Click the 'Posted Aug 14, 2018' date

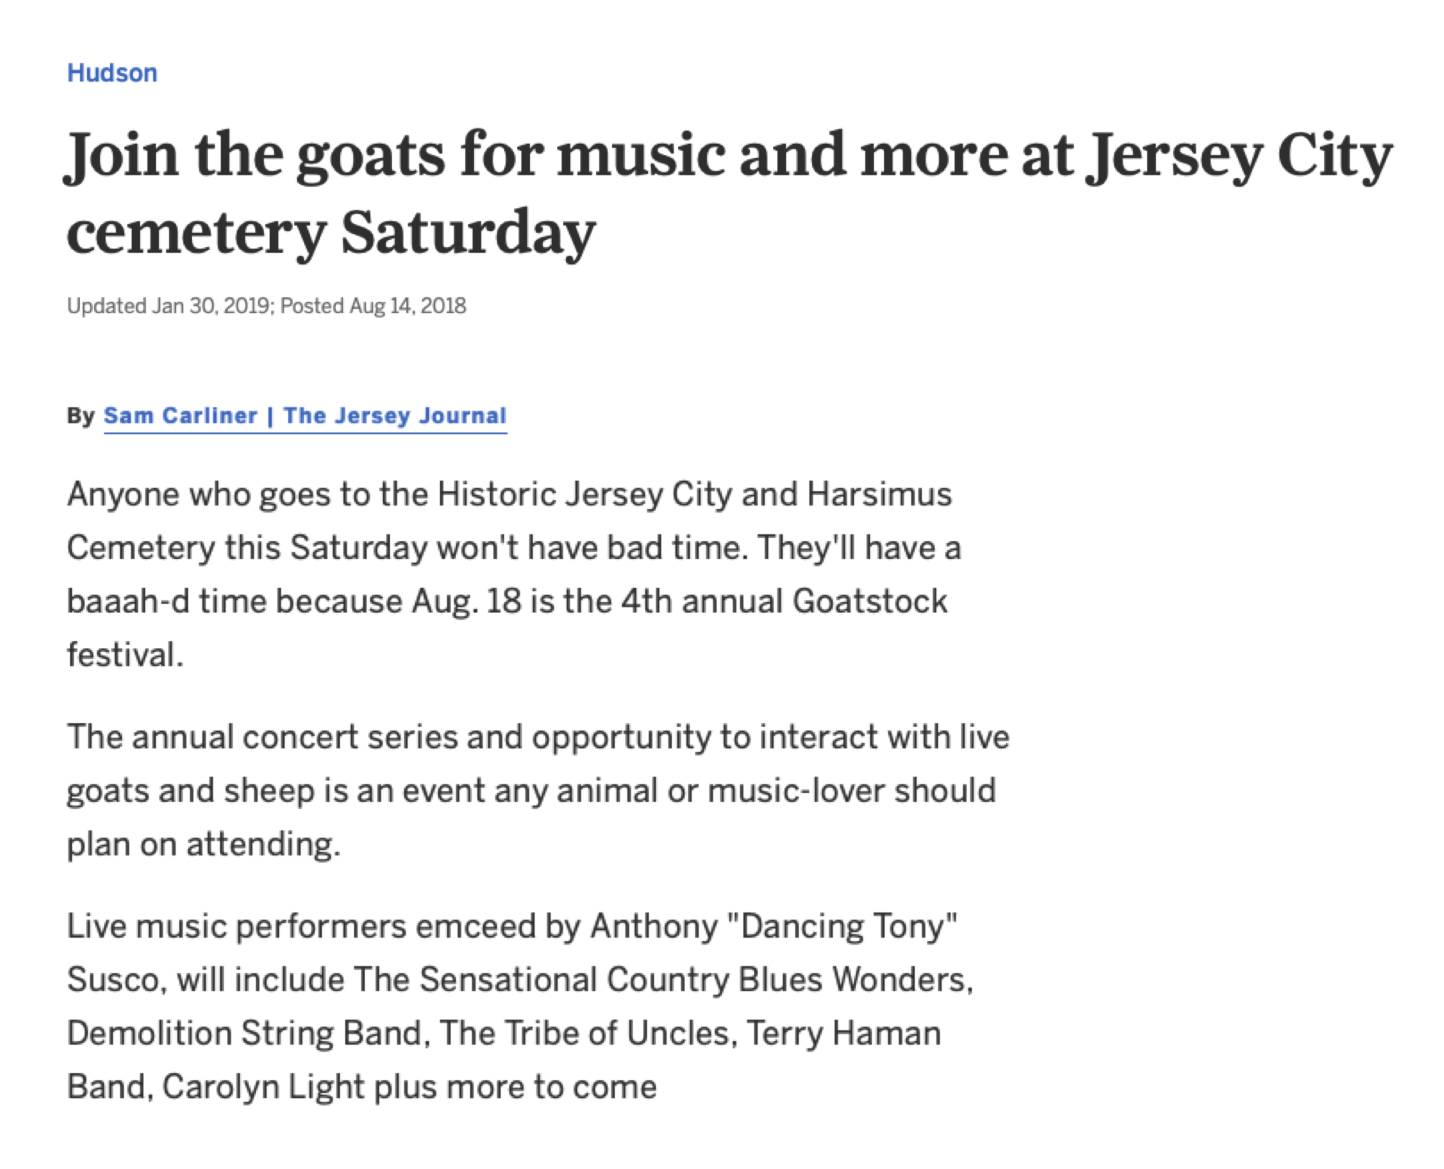pyautogui.click(x=373, y=307)
